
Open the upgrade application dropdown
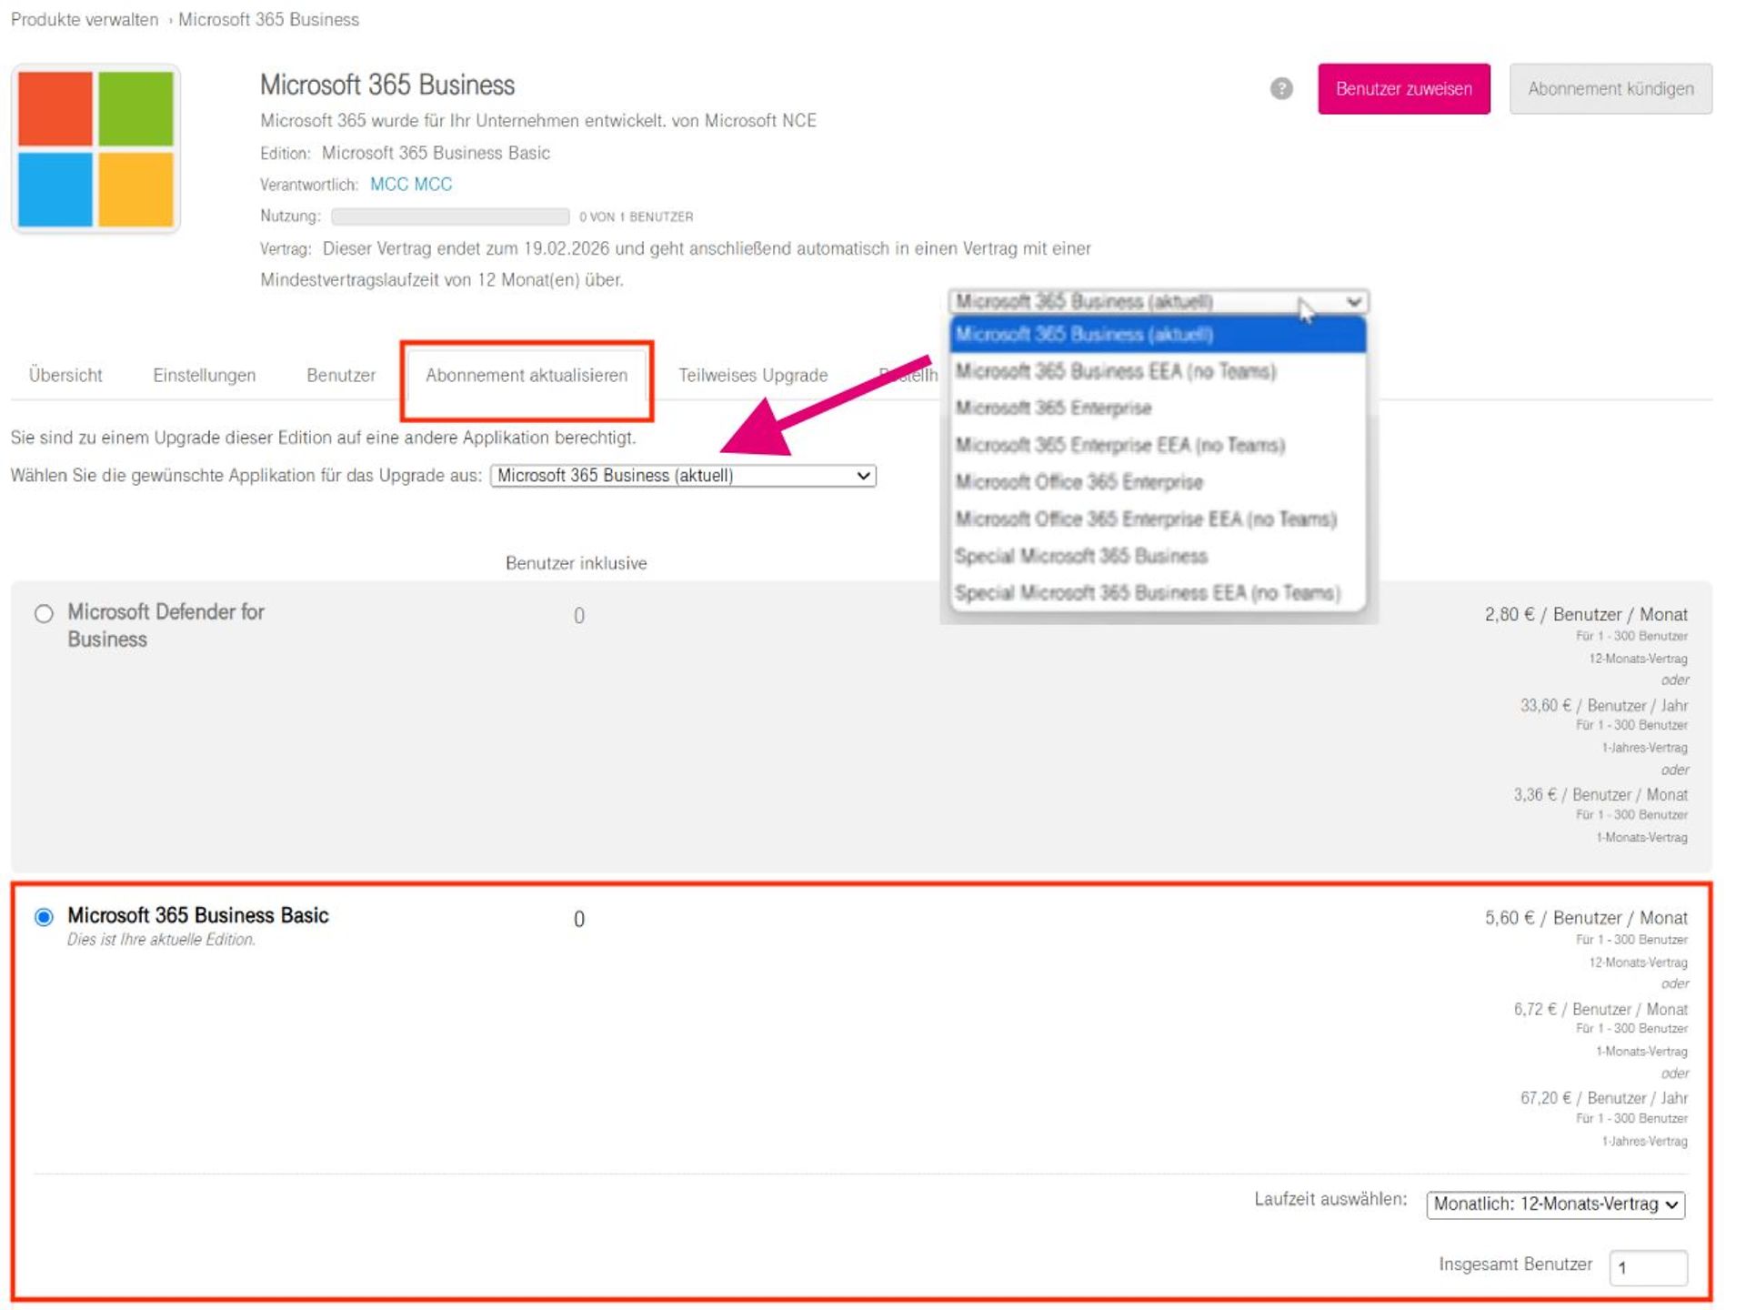(683, 475)
